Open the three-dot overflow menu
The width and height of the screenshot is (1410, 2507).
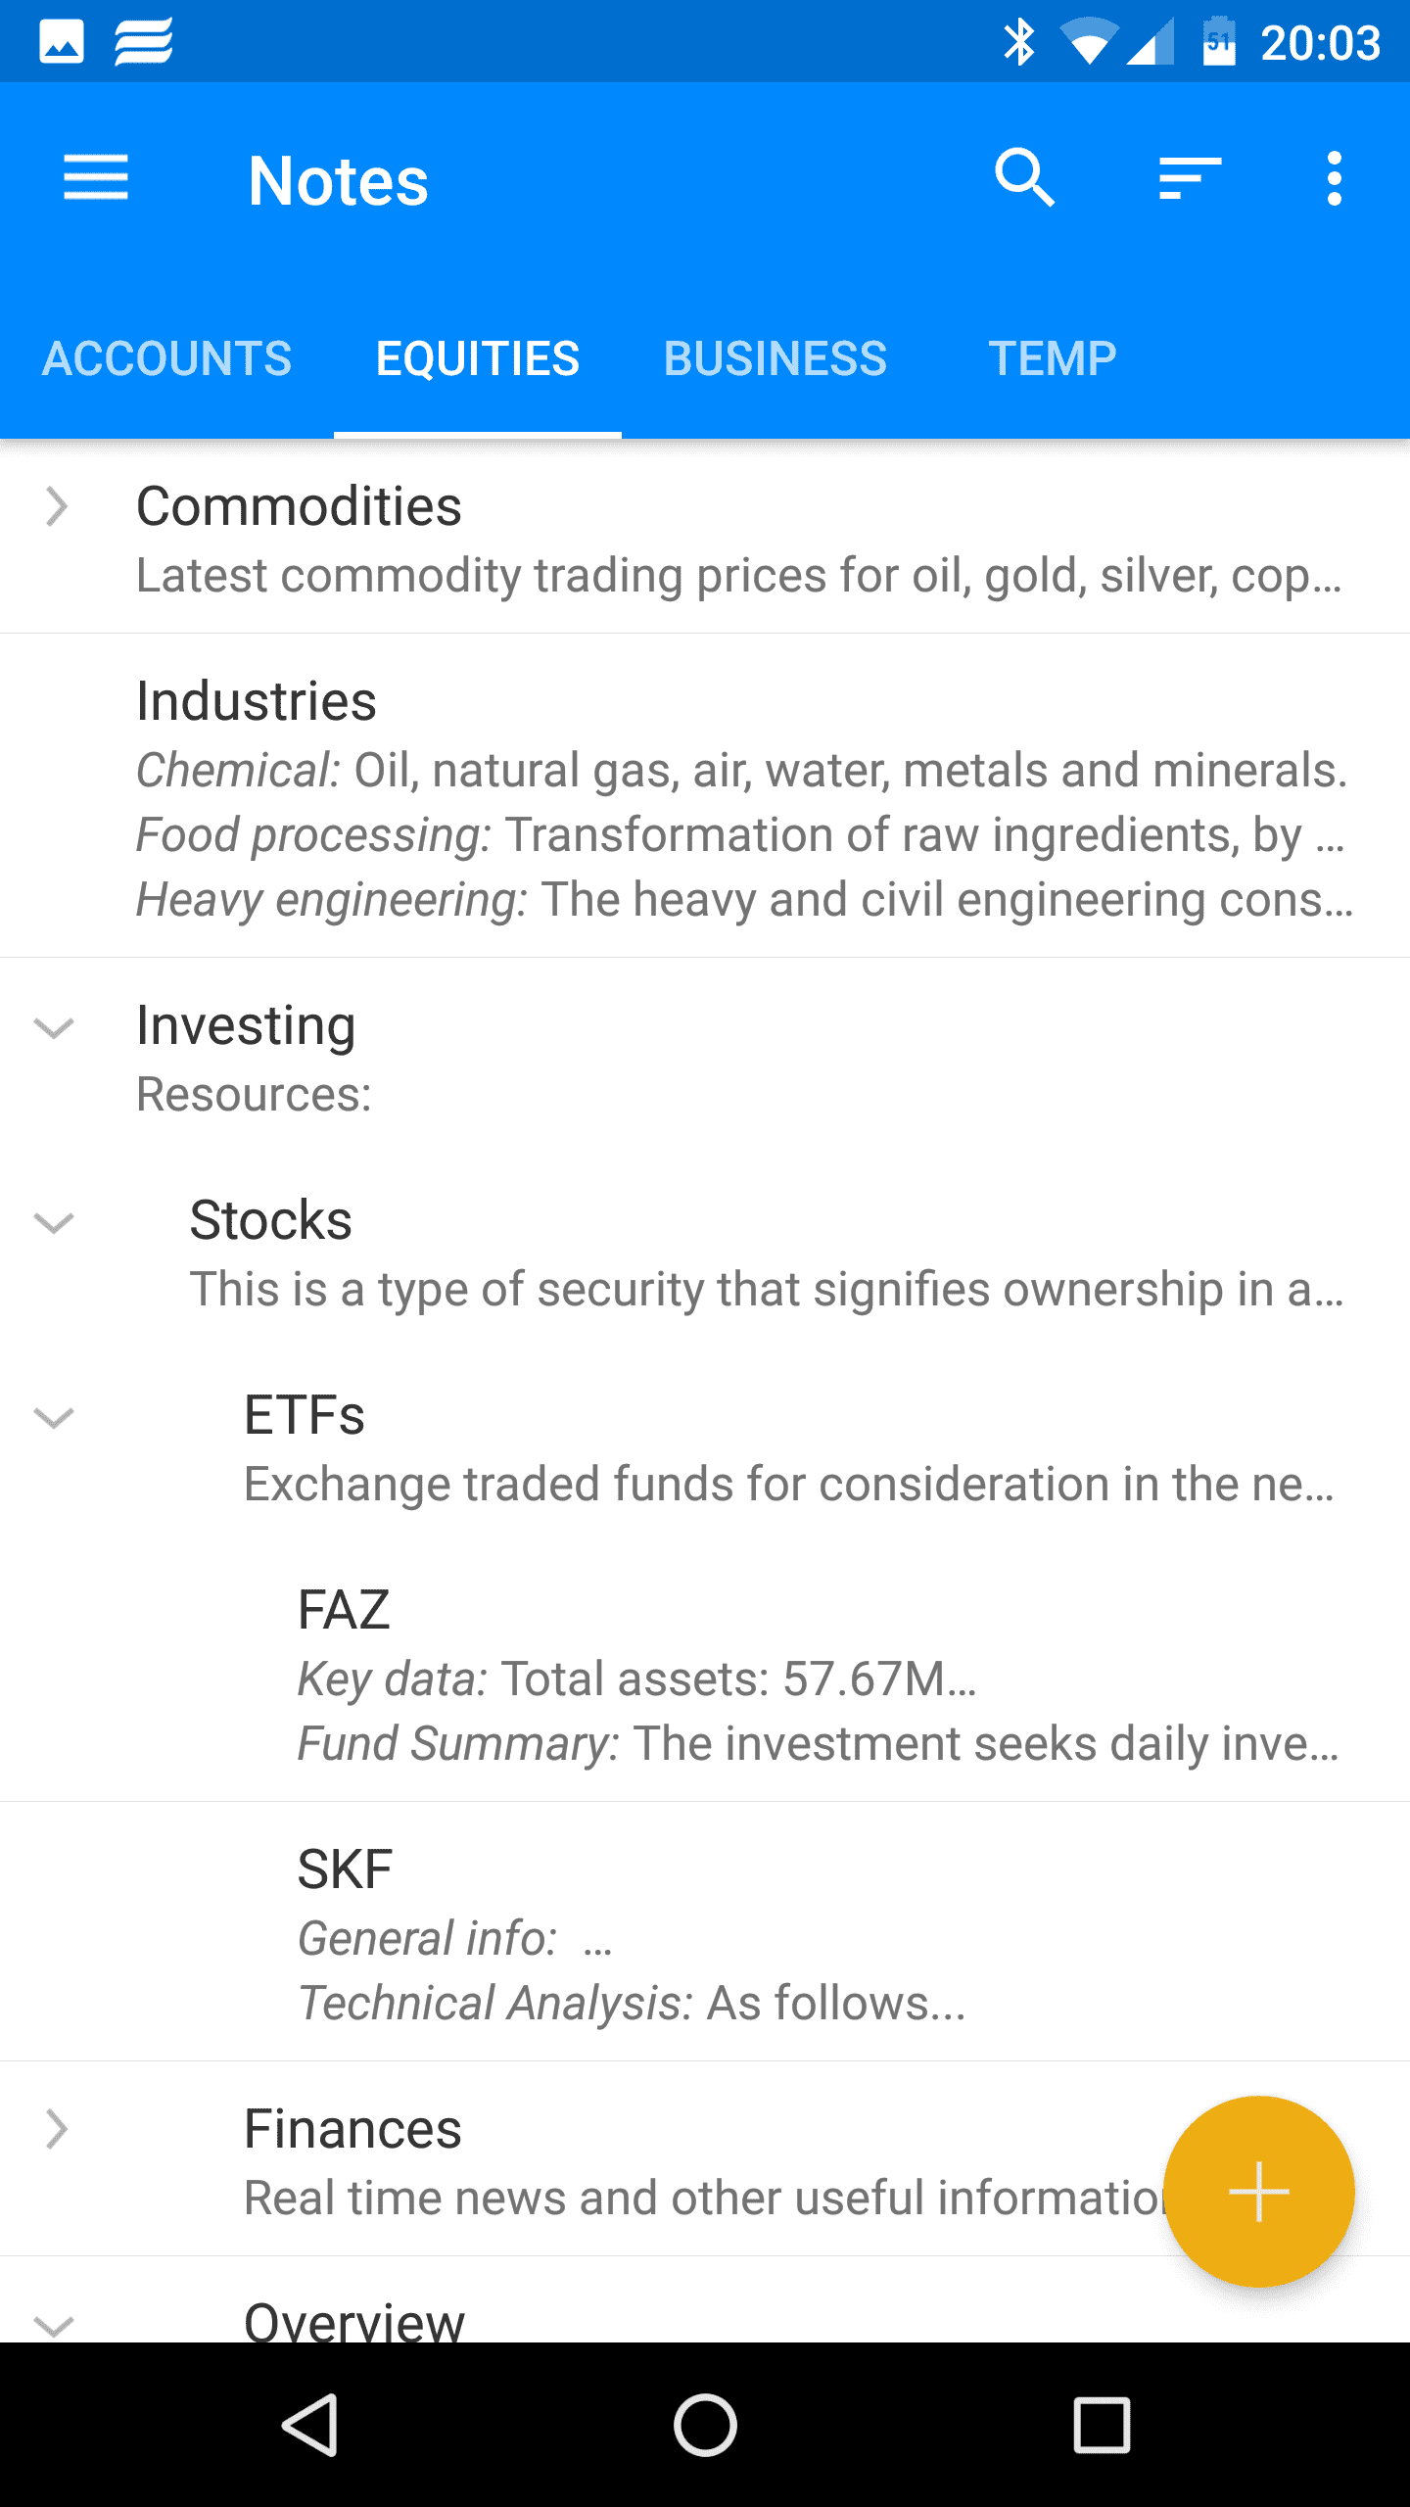(1334, 178)
